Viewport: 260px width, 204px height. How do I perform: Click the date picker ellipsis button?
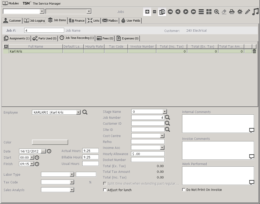coord(43,151)
